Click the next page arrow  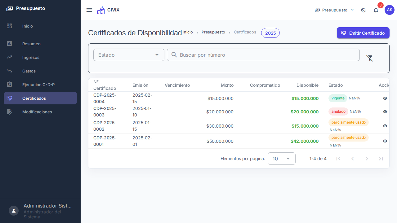coord(367,159)
